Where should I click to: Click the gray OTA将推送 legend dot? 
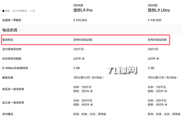point(13,11)
